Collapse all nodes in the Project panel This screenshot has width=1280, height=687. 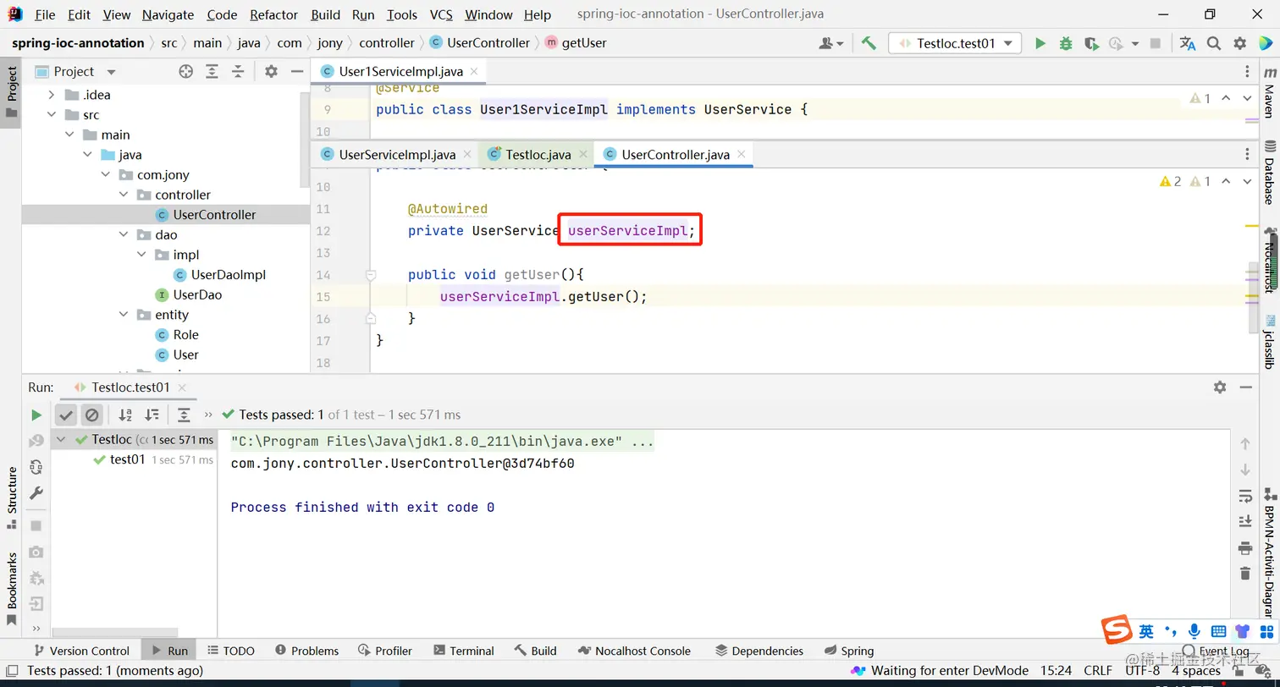coord(238,72)
